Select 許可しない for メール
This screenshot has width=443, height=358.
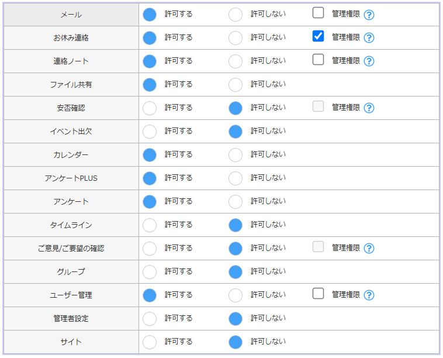[236, 15]
